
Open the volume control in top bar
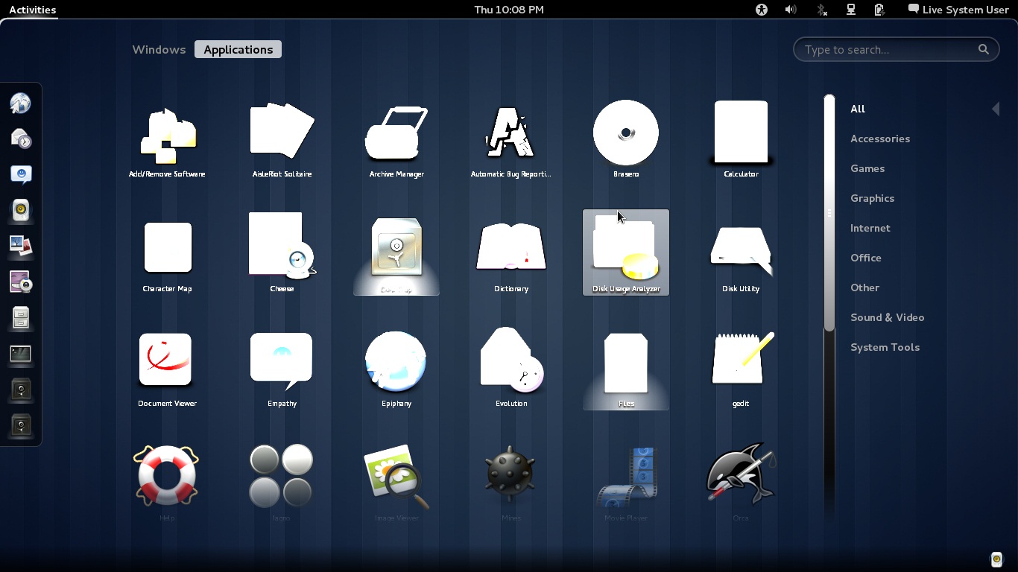791,10
